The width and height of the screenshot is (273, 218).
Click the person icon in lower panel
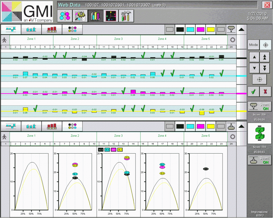(x=5, y=137)
